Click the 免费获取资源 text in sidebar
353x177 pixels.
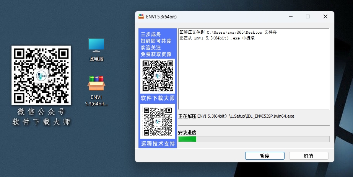(156, 54)
